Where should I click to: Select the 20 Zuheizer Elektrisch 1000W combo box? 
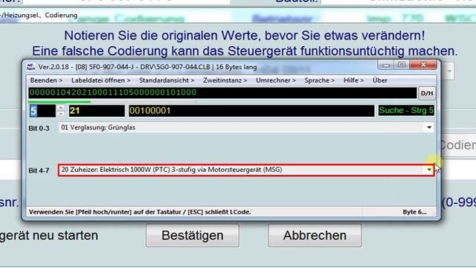pos(246,170)
